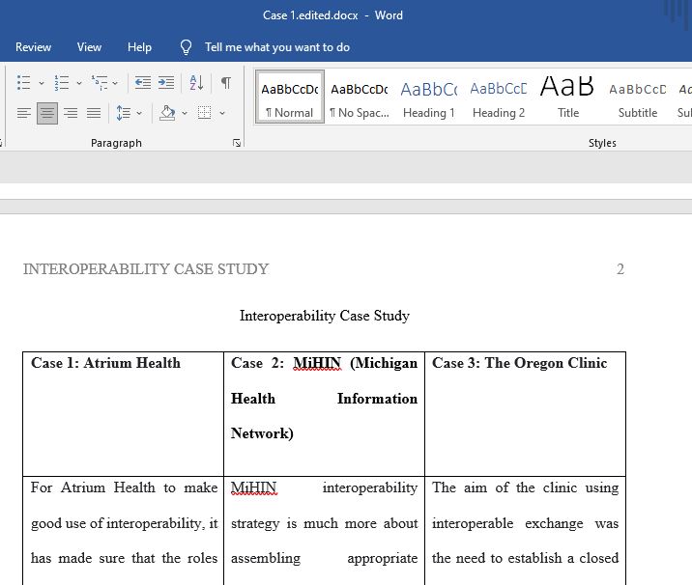Decrease paragraph indent

click(x=142, y=82)
